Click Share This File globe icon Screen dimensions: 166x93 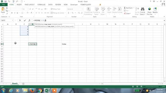[149, 9]
